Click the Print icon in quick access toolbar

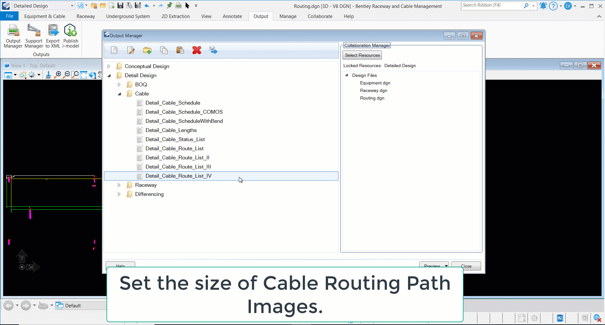(178, 6)
